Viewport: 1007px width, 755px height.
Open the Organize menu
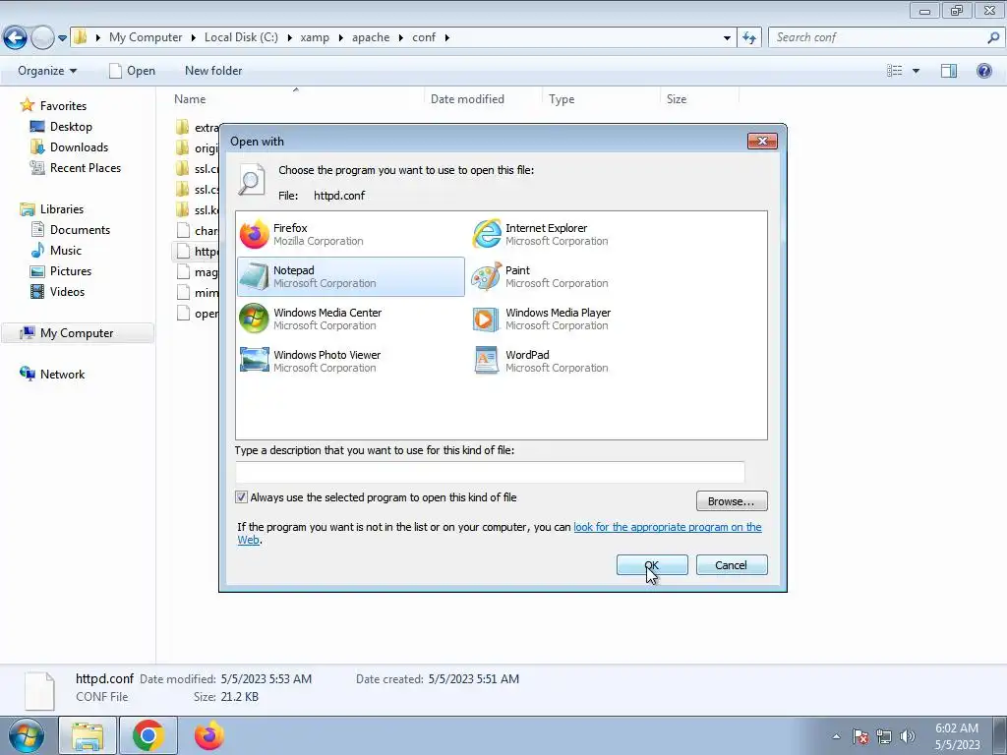47,71
